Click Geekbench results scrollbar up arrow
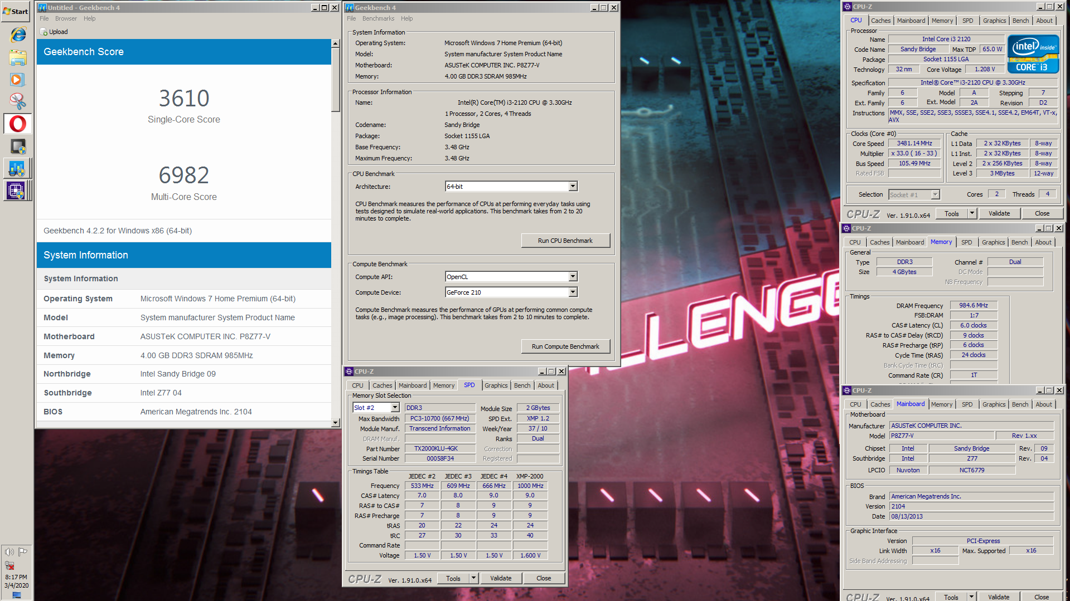The width and height of the screenshot is (1070, 601). click(335, 43)
